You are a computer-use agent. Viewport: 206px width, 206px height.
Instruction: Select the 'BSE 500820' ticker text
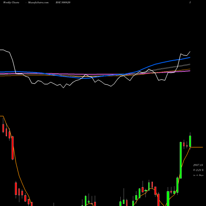[63, 2]
